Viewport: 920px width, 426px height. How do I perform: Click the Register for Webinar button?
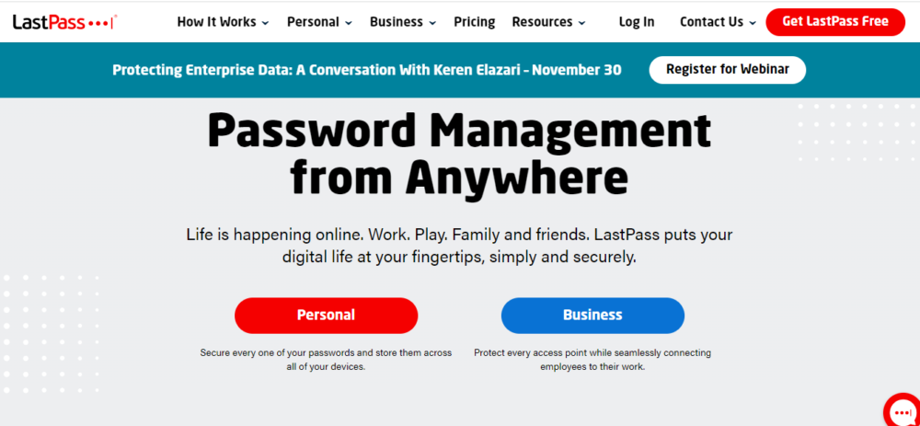click(x=727, y=69)
